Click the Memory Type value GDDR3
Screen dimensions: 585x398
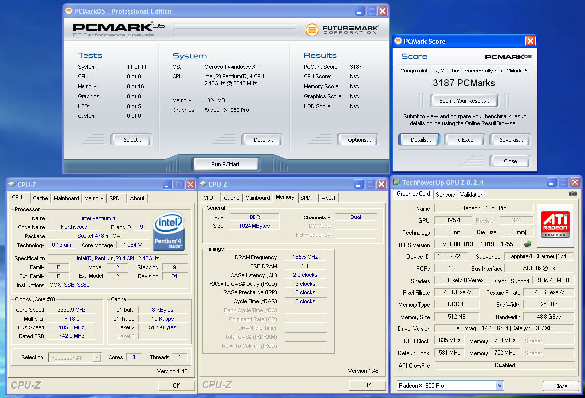(457, 305)
